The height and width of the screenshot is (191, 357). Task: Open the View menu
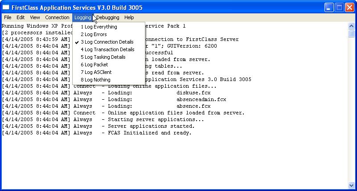(35, 17)
